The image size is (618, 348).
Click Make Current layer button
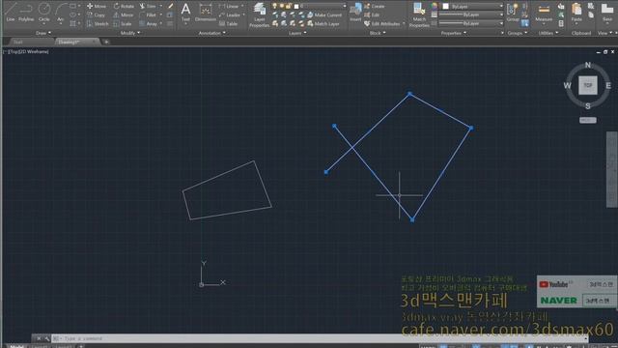[x=325, y=15]
